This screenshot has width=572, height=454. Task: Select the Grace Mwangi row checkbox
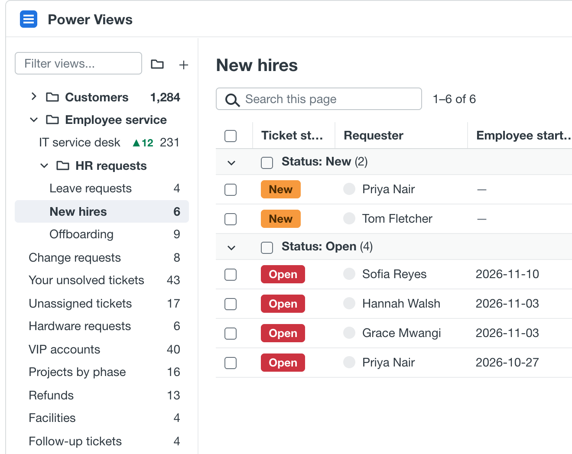[x=231, y=333]
